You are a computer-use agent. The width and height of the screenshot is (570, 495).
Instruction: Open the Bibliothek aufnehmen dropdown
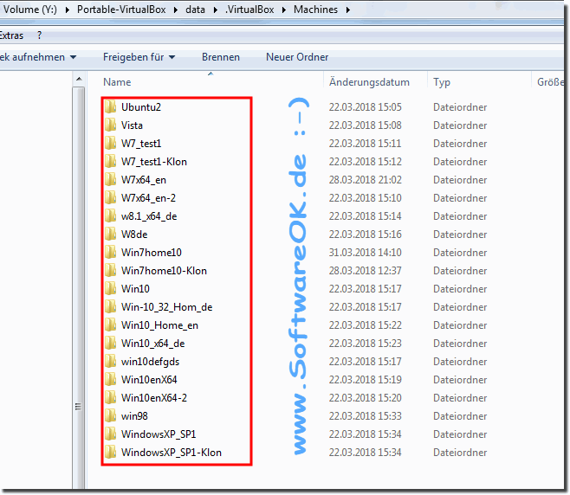click(38, 57)
